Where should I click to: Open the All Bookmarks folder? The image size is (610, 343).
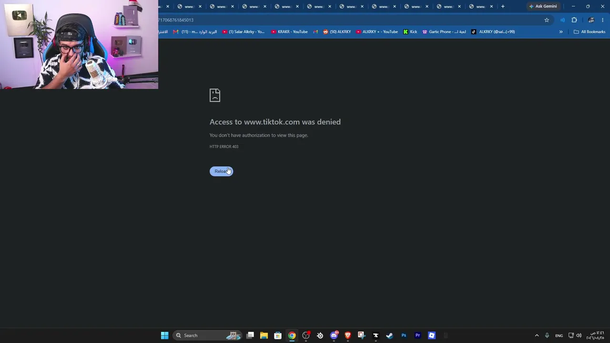pyautogui.click(x=590, y=32)
